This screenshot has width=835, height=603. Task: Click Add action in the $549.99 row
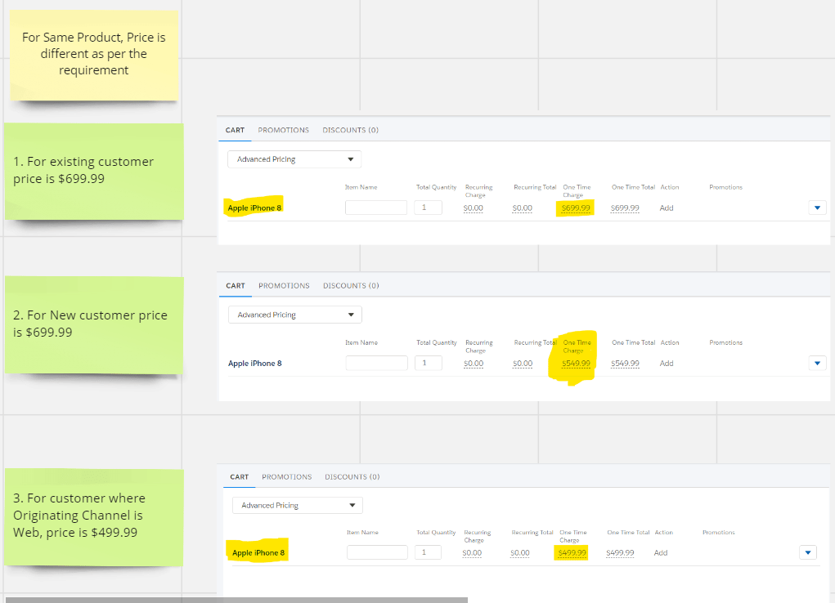667,364
